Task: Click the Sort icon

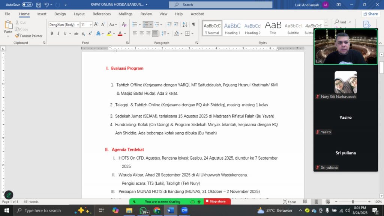Action: coord(186,24)
